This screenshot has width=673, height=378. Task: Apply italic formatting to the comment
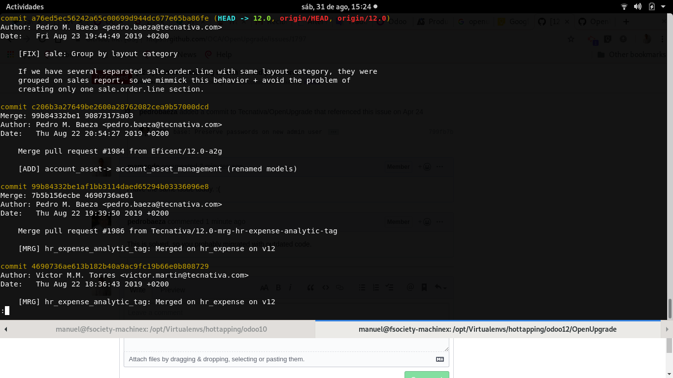(x=290, y=287)
